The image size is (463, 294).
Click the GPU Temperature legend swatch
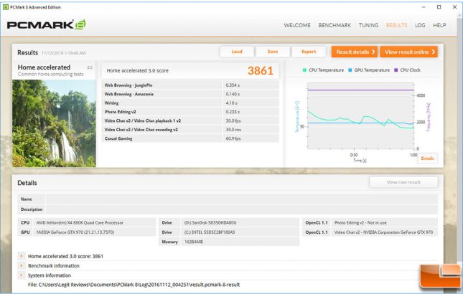[x=350, y=70]
